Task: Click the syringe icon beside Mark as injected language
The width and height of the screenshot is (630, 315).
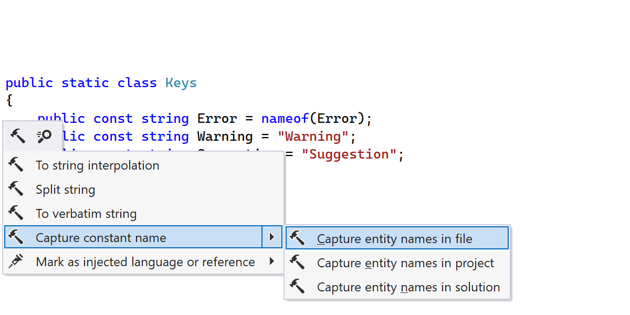Action: tap(16, 262)
